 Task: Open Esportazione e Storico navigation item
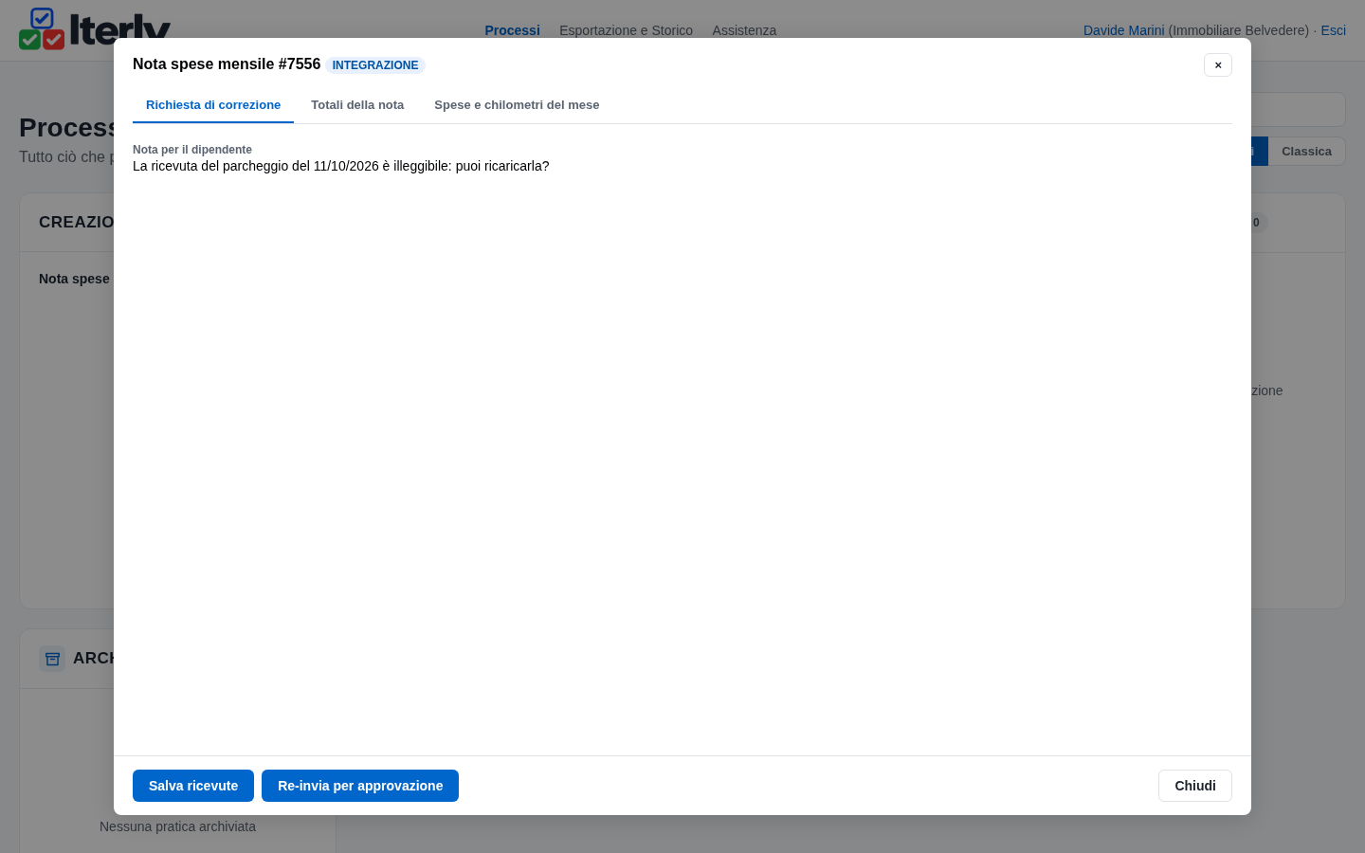(x=626, y=30)
